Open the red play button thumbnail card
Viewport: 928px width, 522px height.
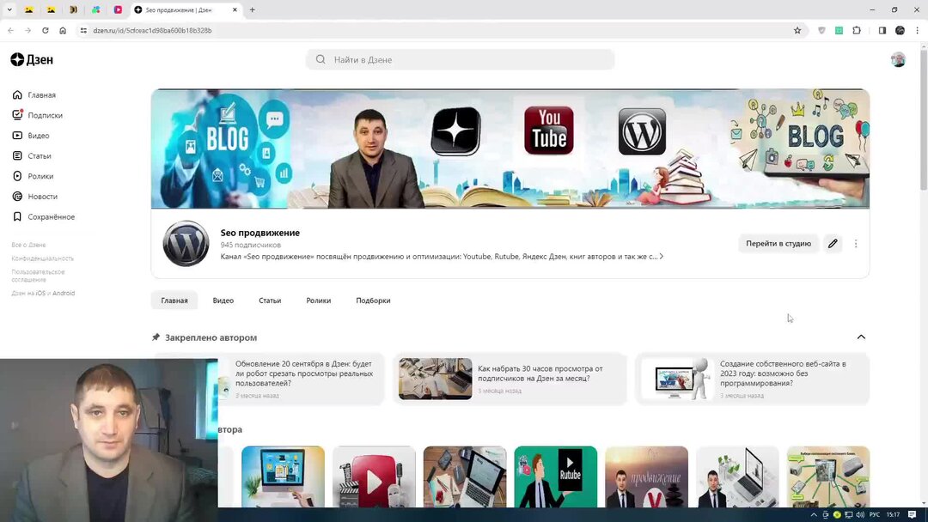pyautogui.click(x=374, y=476)
